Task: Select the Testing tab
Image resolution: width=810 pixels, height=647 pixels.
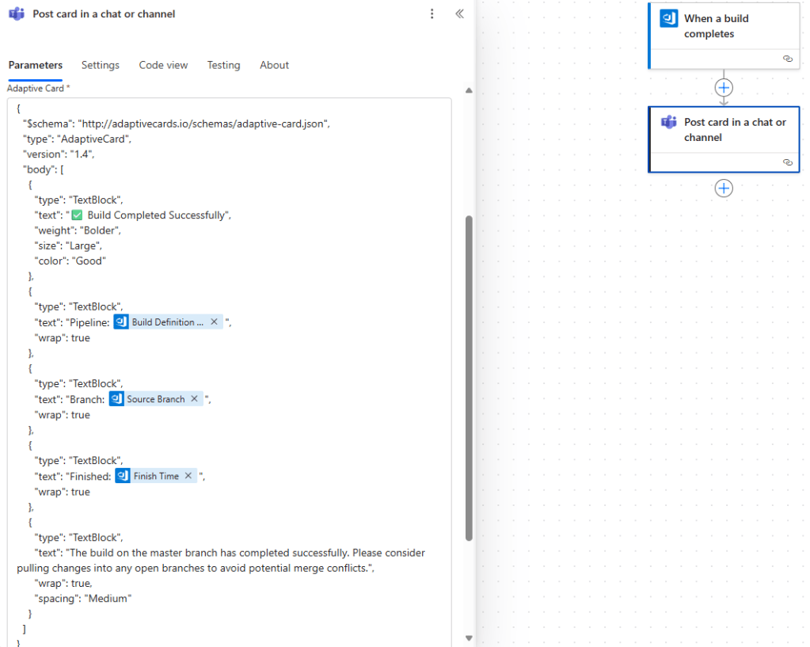Action: pos(223,65)
